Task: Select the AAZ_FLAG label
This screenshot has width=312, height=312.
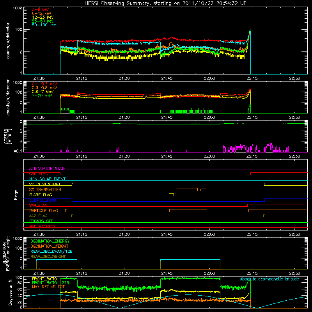Action: click(38, 216)
